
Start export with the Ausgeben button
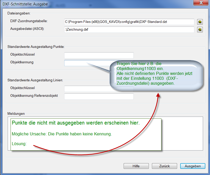point(193,166)
